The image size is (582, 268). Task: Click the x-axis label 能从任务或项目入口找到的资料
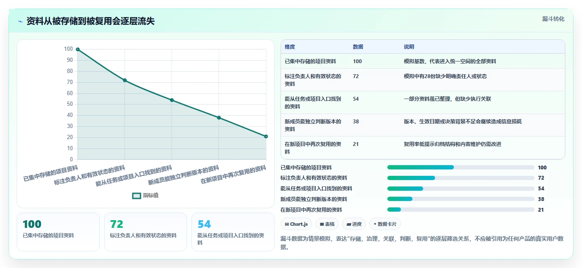click(134, 176)
